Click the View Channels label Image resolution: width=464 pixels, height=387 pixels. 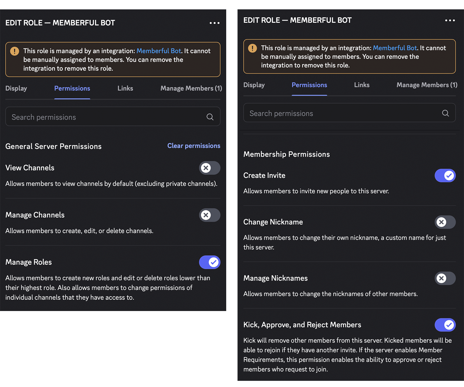tap(30, 168)
